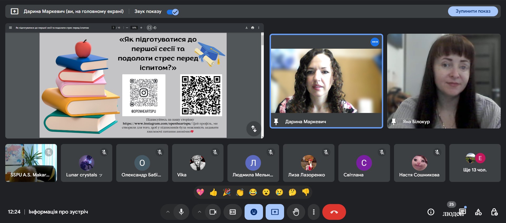Viewport: 506px width, 223px height.
Task: Click the red leave call button
Action: point(334,212)
